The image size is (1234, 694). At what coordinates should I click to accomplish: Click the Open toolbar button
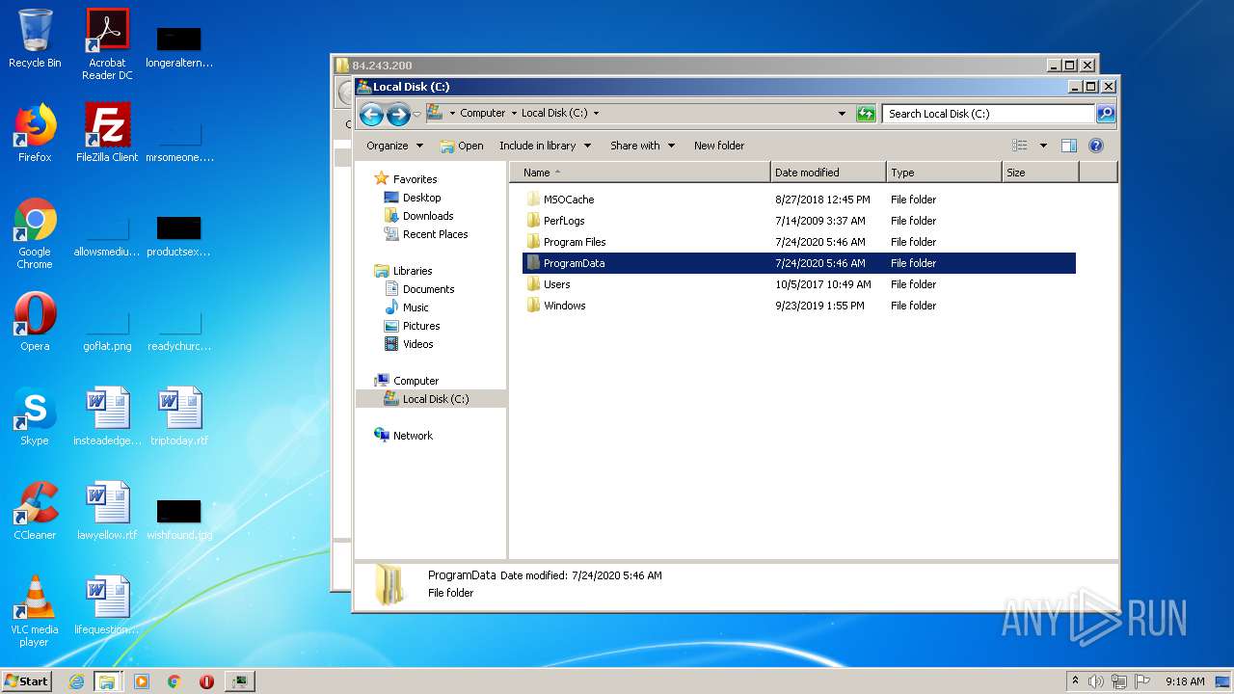(x=462, y=146)
